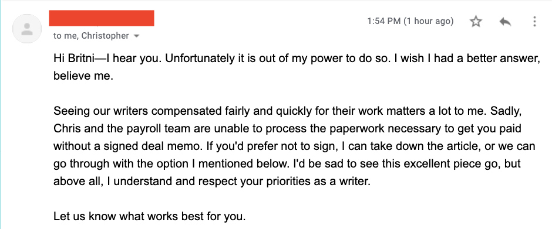This screenshot has height=229, width=552.
Task: Click the greeting "Hi Britni" text
Action: point(74,58)
